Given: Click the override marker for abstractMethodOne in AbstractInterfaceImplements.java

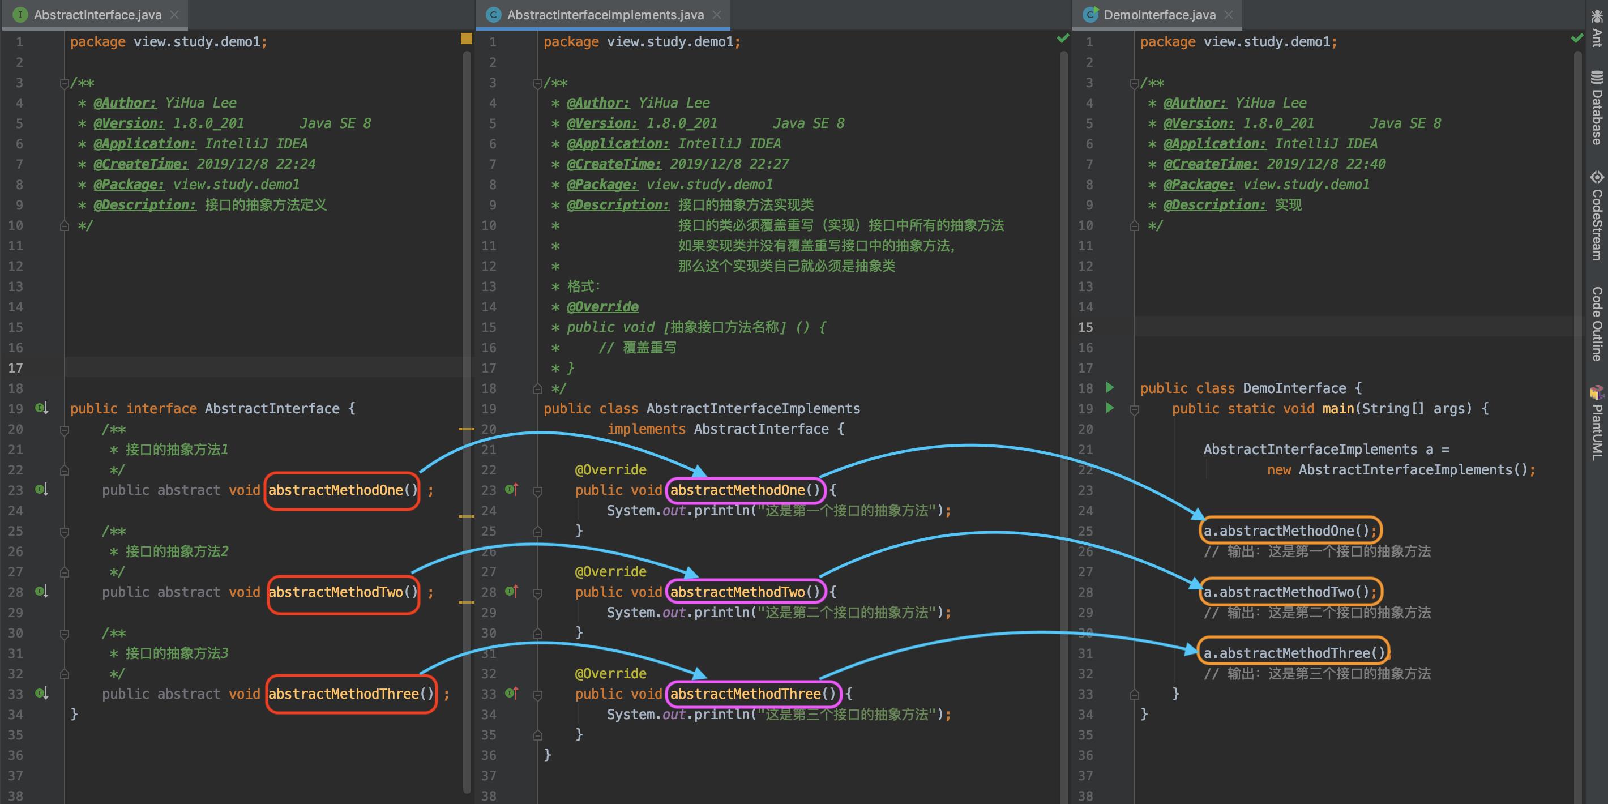Looking at the screenshot, I should (x=512, y=490).
